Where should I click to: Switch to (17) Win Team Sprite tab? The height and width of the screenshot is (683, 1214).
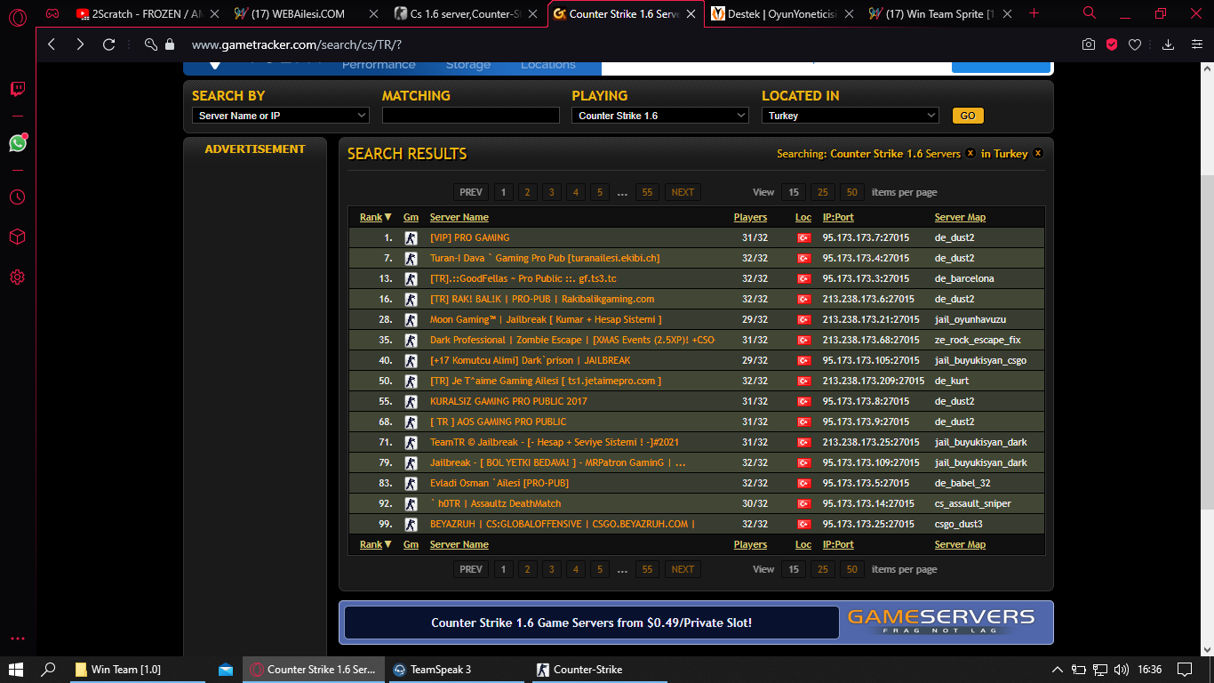(940, 13)
